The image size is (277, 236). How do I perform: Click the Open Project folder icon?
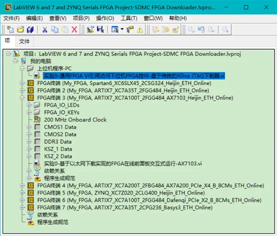(x=21, y=29)
